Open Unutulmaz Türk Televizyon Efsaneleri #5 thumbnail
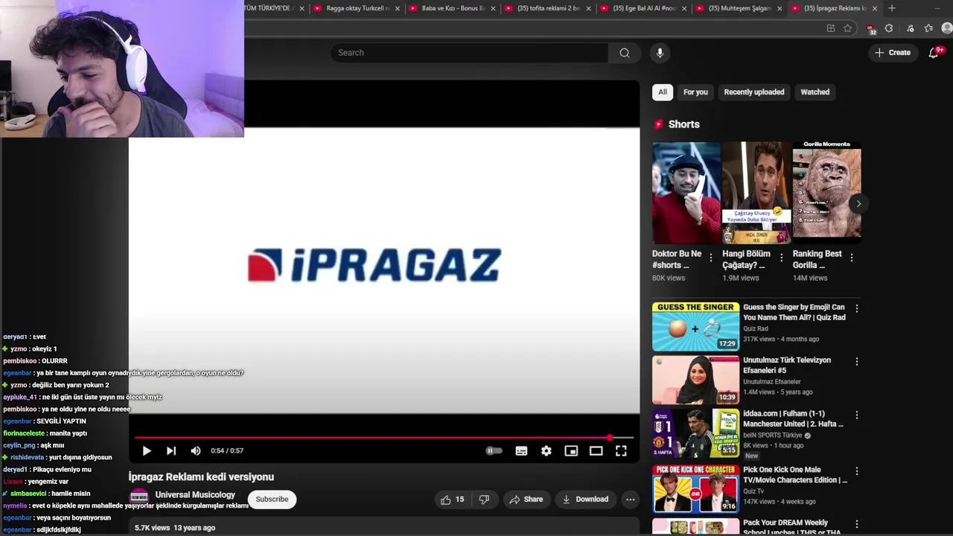This screenshot has height=536, width=953. (x=695, y=380)
